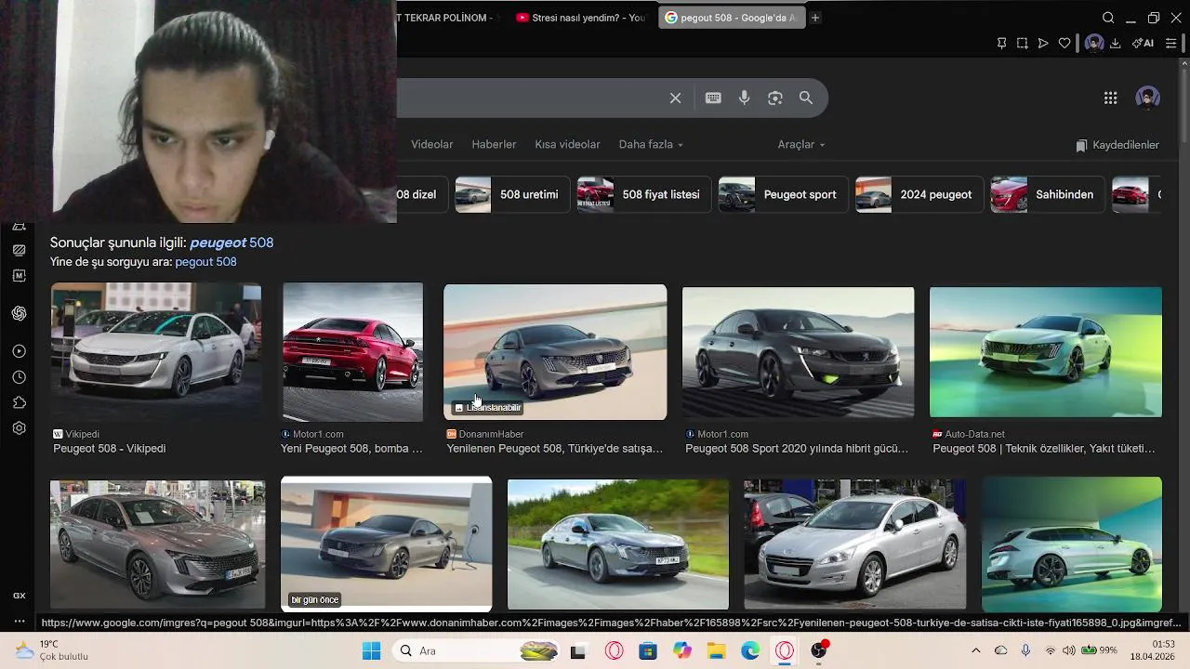Screen dimensions: 1190x669
Task: Open the easy setup sliders icon
Action: point(1171,43)
